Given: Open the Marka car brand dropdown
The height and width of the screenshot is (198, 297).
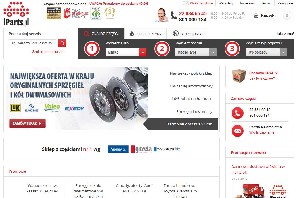Looking at the screenshot, I should pos(126,52).
